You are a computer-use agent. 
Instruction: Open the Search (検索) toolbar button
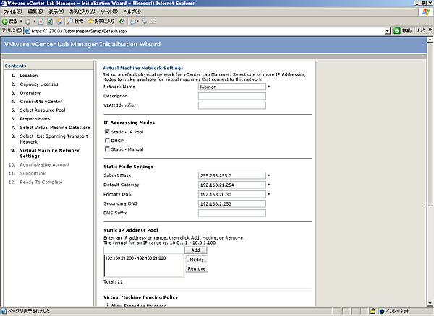click(x=75, y=22)
